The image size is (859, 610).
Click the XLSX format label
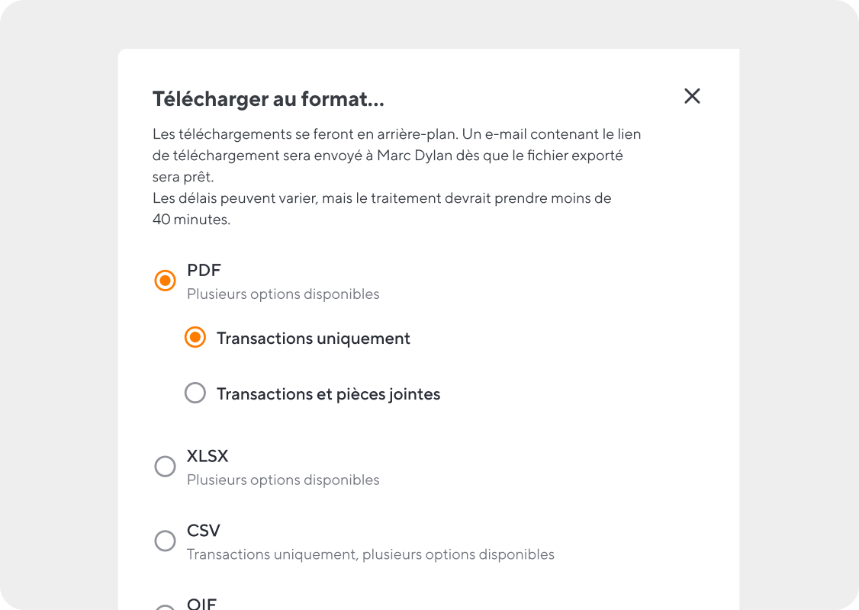pyautogui.click(x=208, y=456)
